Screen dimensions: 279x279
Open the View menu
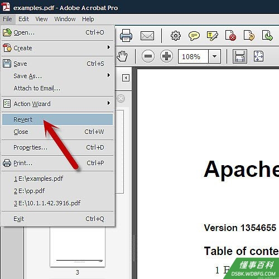(41, 19)
